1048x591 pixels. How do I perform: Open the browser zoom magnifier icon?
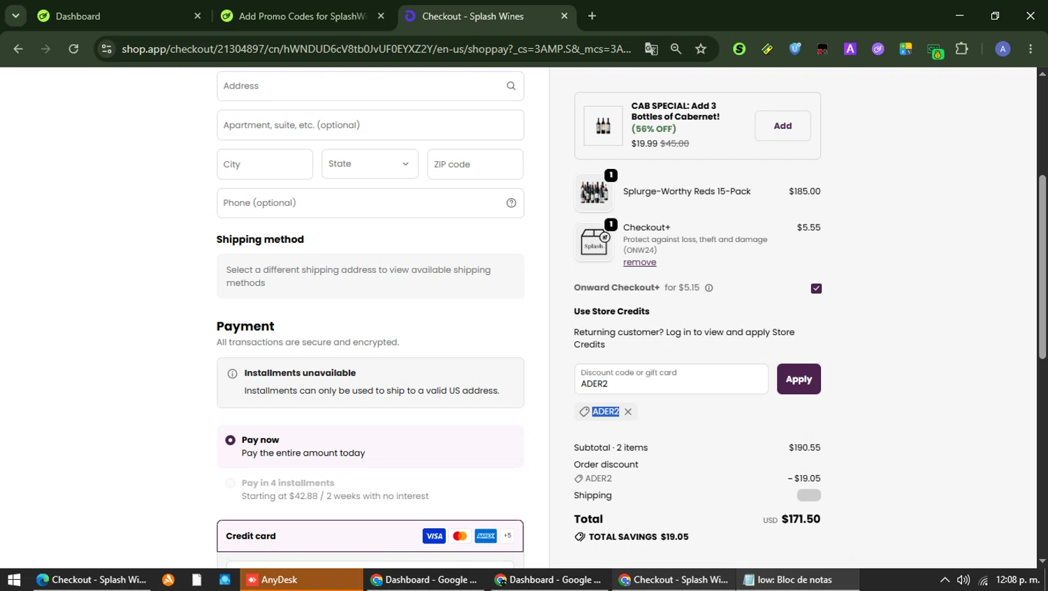pos(676,49)
